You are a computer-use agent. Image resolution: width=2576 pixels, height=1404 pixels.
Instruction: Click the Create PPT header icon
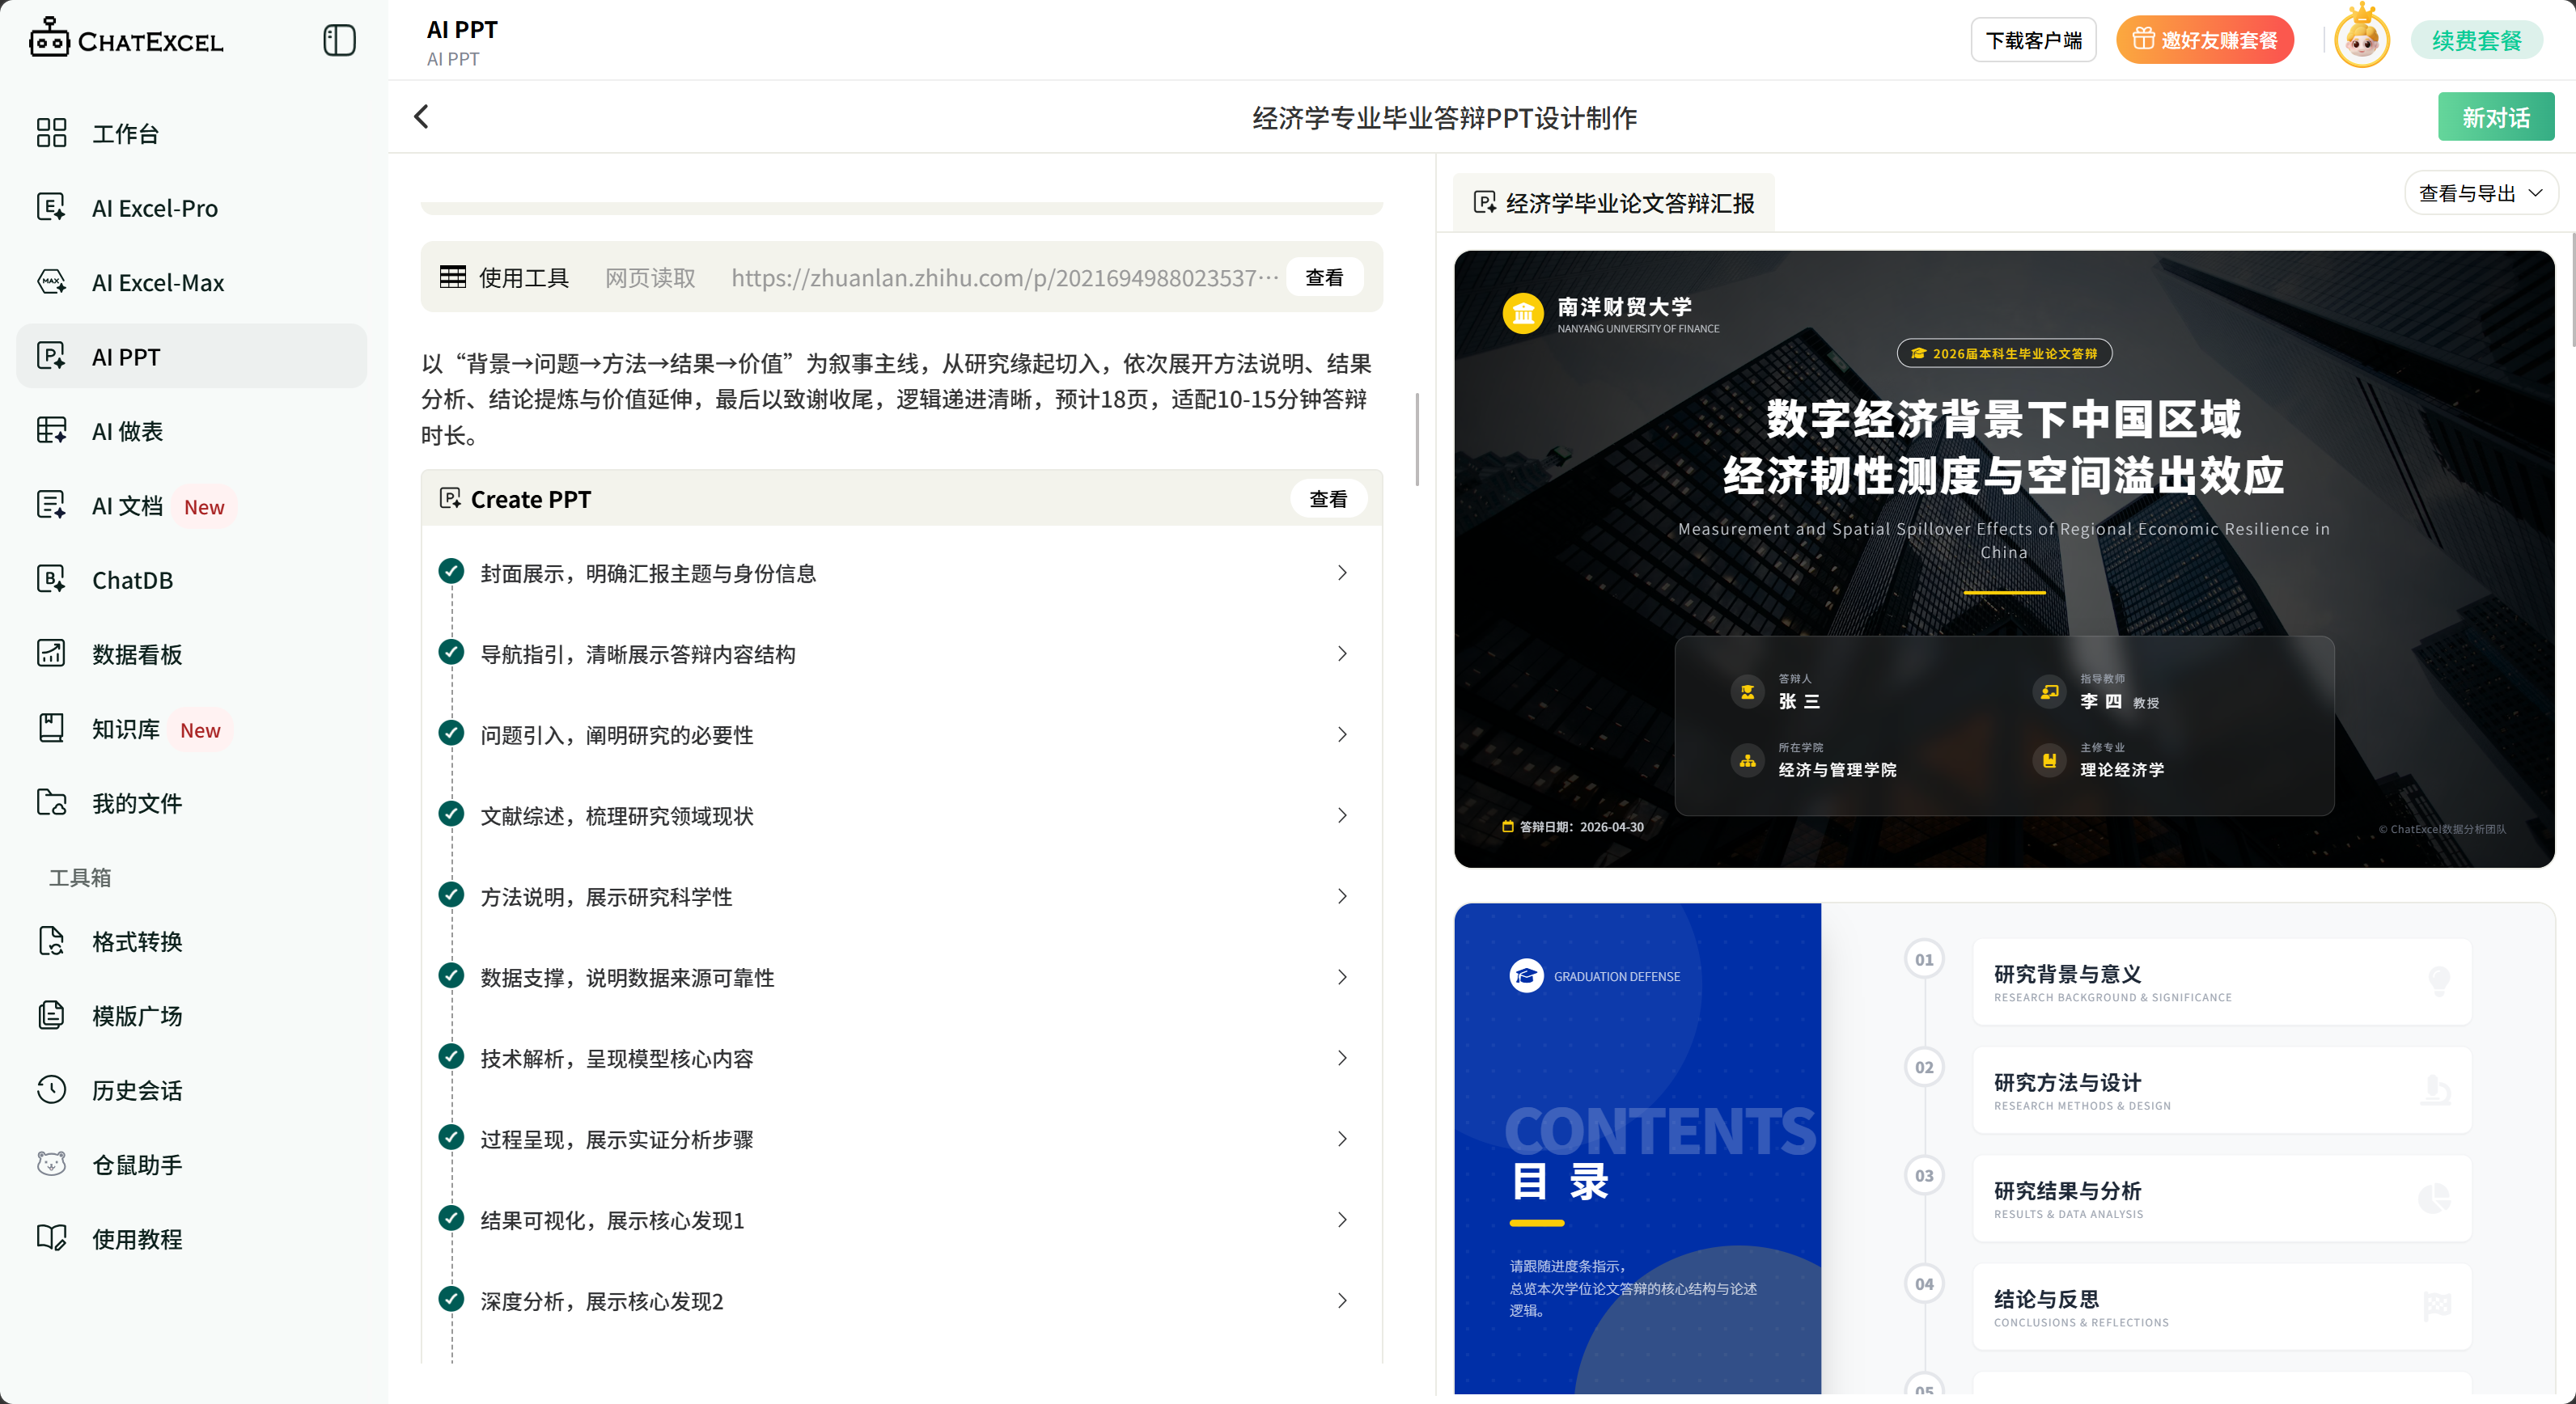tap(450, 497)
